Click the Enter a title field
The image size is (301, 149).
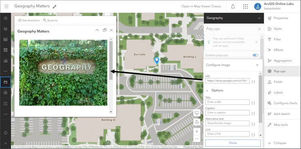227,102
